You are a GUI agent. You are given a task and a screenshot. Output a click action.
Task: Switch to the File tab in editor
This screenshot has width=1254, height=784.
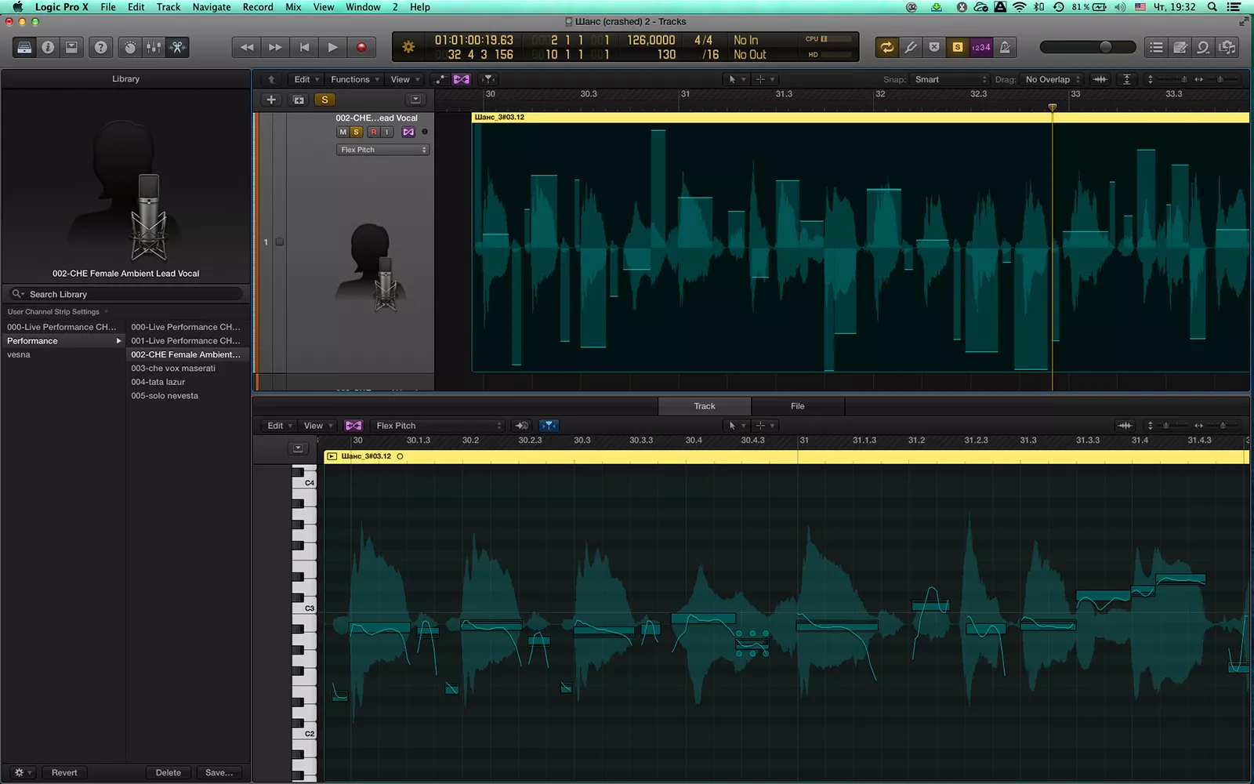point(797,406)
